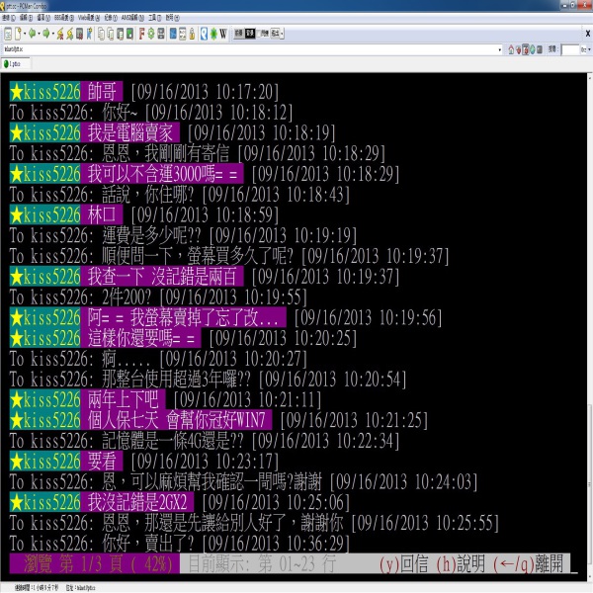Open the 編輯(E) menu
This screenshot has height=593, width=593.
[x=26, y=18]
